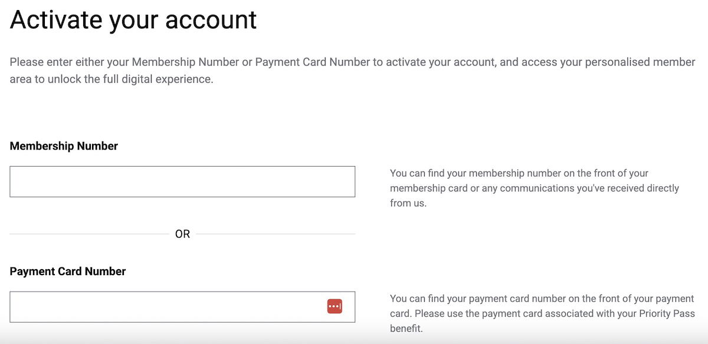The height and width of the screenshot is (344, 708).
Task: Open the red password manager icon
Action: (x=335, y=306)
